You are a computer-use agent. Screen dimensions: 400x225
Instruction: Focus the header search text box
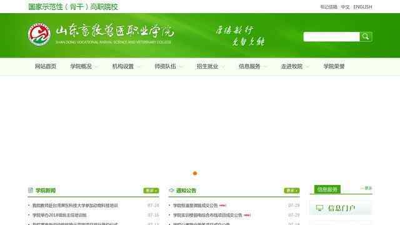click(x=331, y=37)
